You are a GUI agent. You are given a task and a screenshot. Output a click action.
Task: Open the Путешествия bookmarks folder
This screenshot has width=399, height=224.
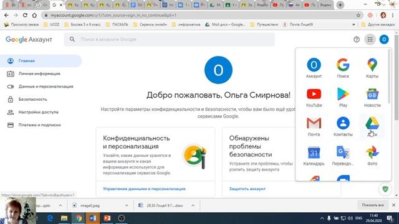point(264,25)
